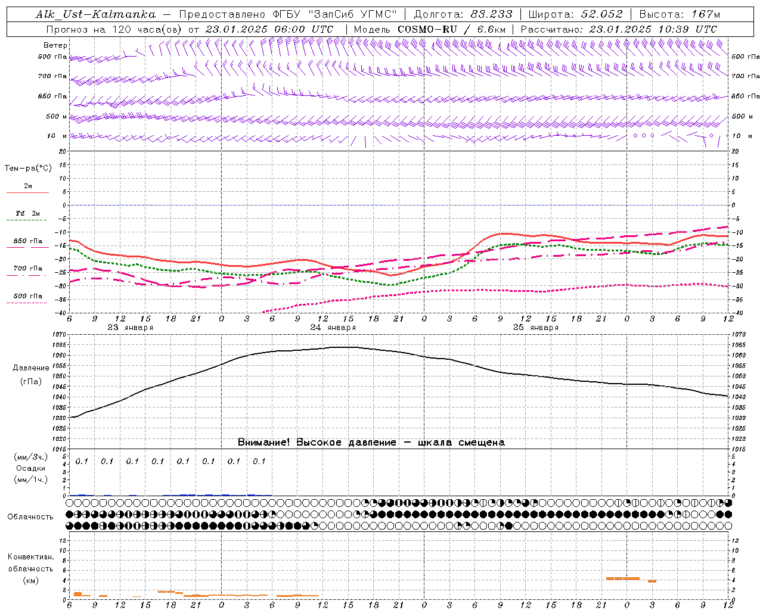Click the (гПа) unit under Давление

[x=31, y=382]
